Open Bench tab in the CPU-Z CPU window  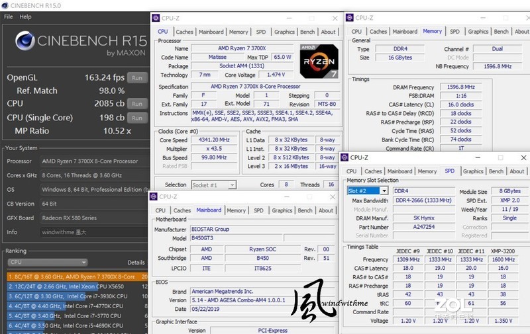(x=307, y=32)
